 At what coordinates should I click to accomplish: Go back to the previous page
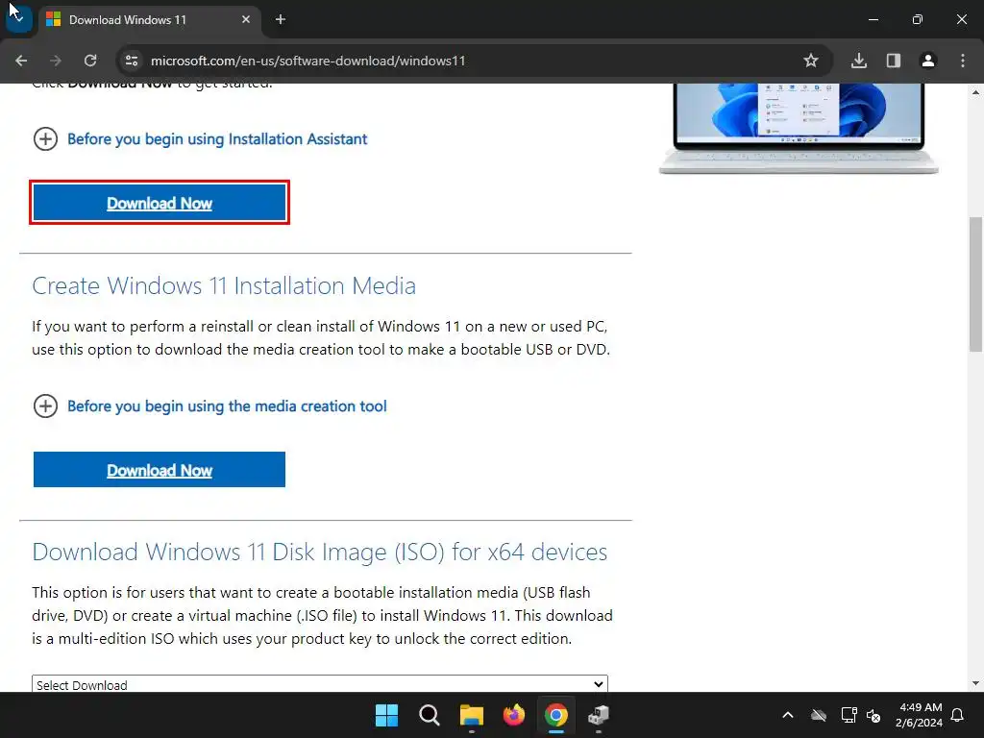click(21, 61)
